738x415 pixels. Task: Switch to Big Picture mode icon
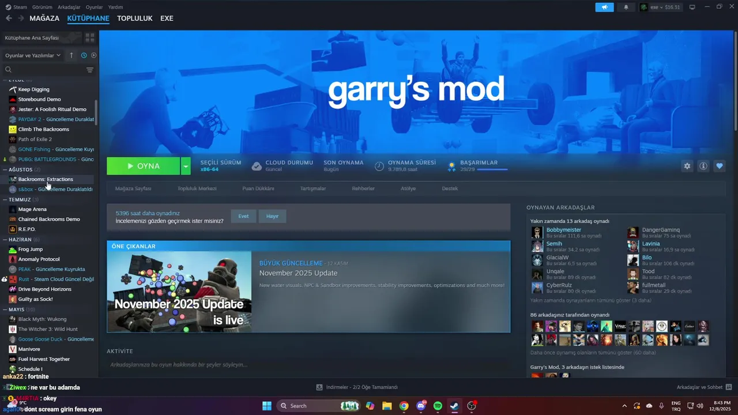pyautogui.click(x=692, y=7)
